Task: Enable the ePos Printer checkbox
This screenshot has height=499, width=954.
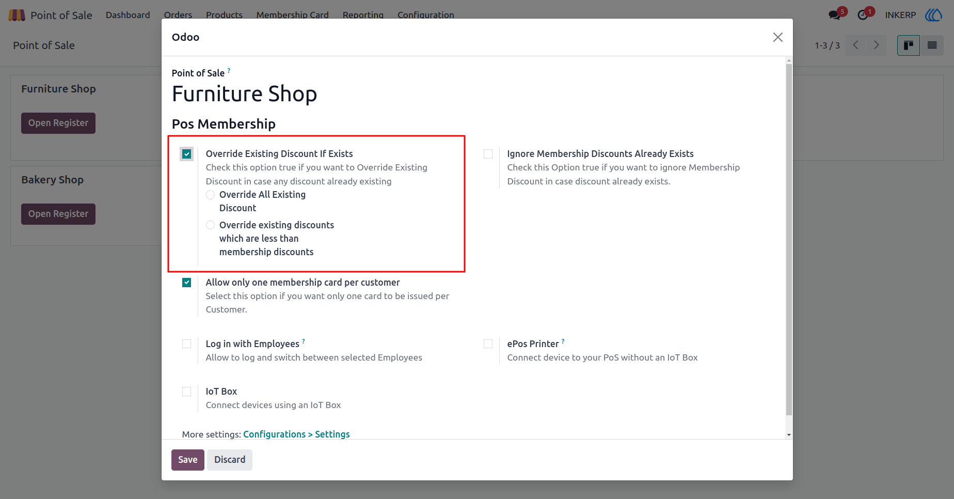Action: point(488,344)
